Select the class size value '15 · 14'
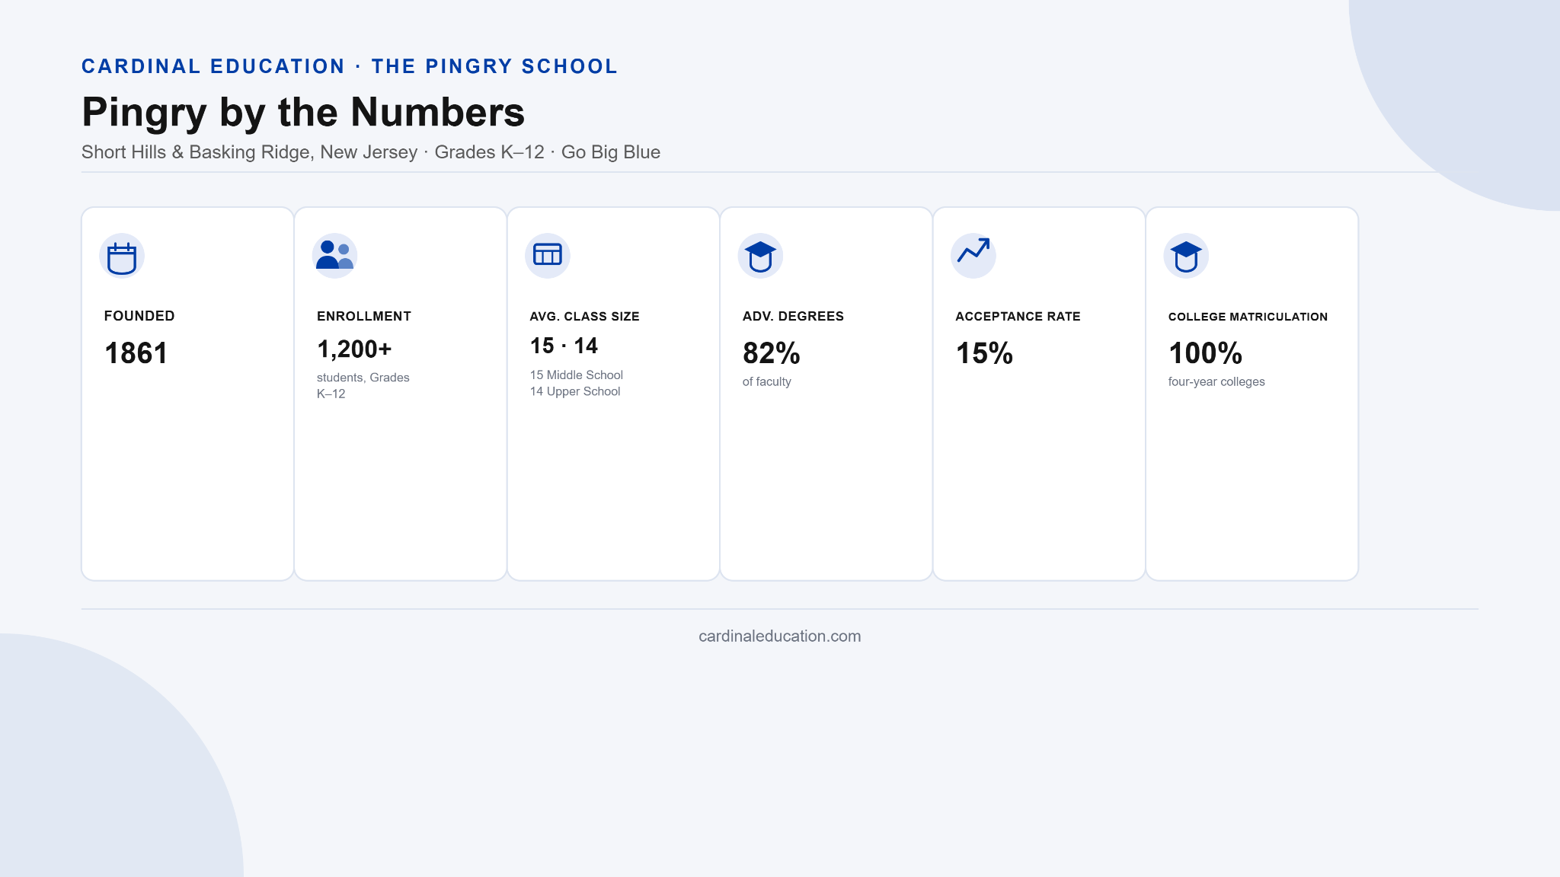The height and width of the screenshot is (877, 1560). point(564,346)
